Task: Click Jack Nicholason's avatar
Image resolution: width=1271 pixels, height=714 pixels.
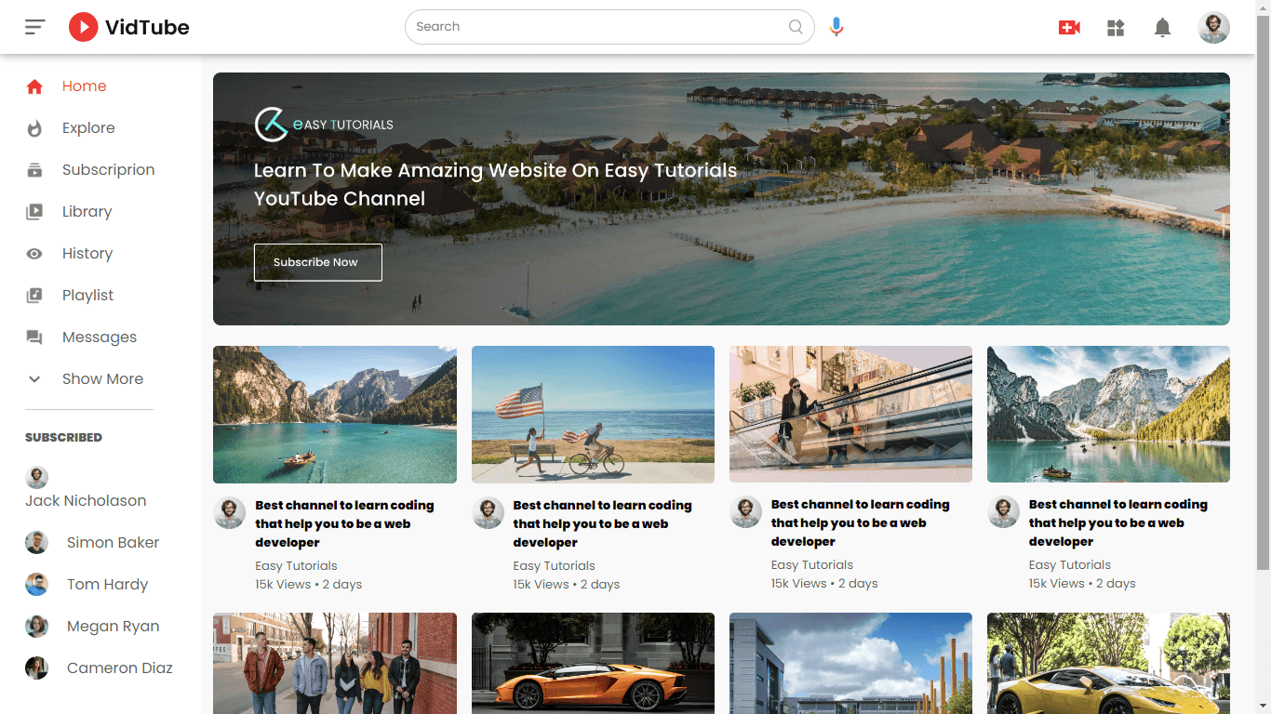Action: [36, 477]
